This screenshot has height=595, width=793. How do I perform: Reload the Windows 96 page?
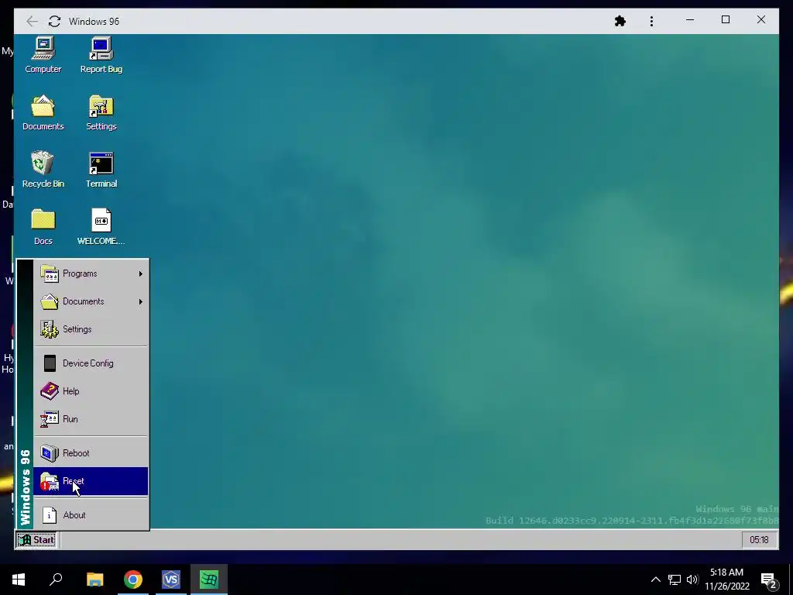(x=55, y=21)
